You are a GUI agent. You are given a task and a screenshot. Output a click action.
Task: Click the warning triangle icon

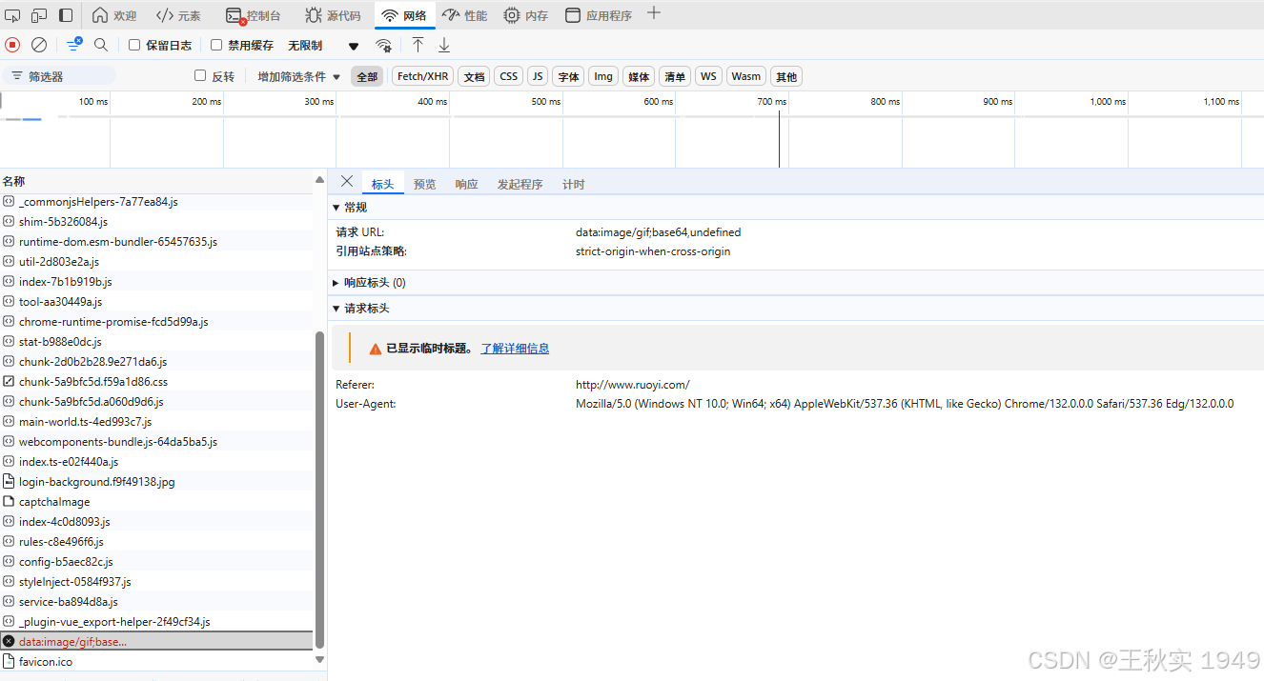tap(376, 349)
